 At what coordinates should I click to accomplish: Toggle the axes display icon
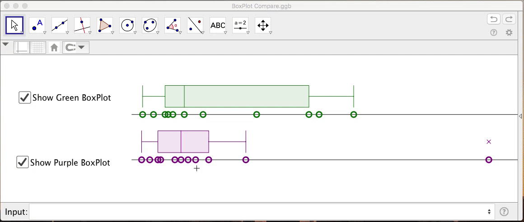(x=22, y=47)
